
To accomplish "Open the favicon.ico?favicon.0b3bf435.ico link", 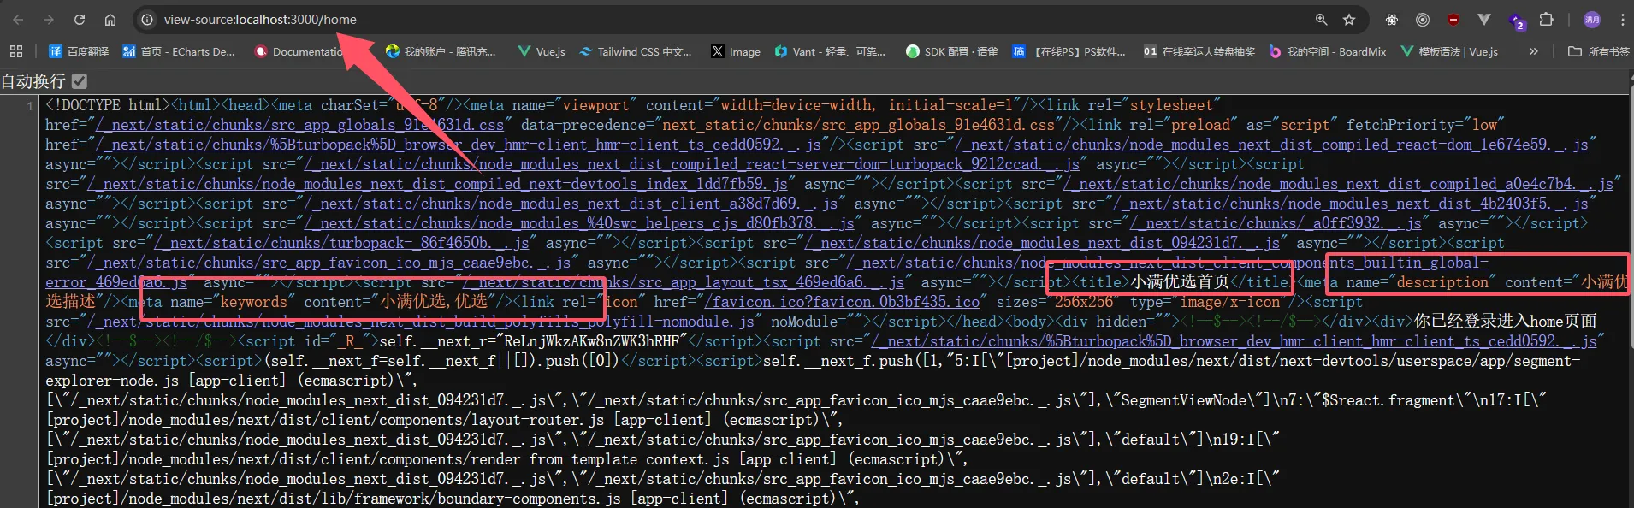I will (843, 302).
